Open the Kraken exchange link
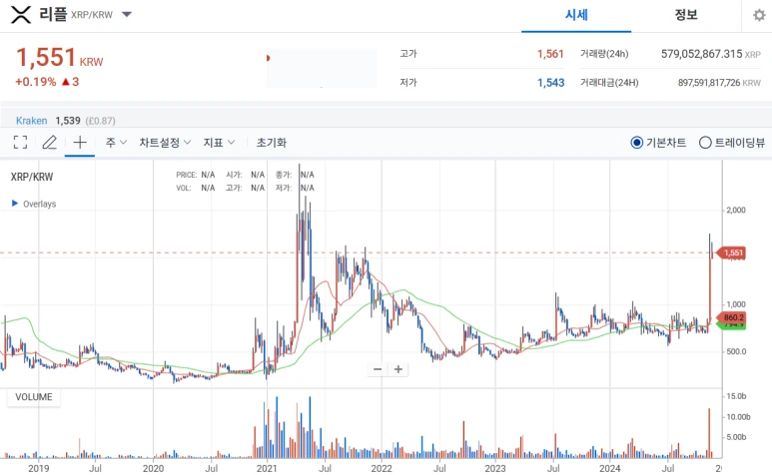 (32, 121)
